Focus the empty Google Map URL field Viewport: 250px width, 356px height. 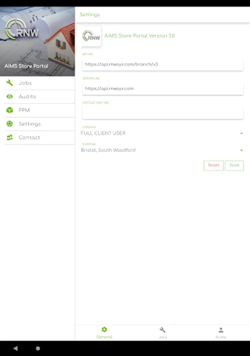click(163, 113)
